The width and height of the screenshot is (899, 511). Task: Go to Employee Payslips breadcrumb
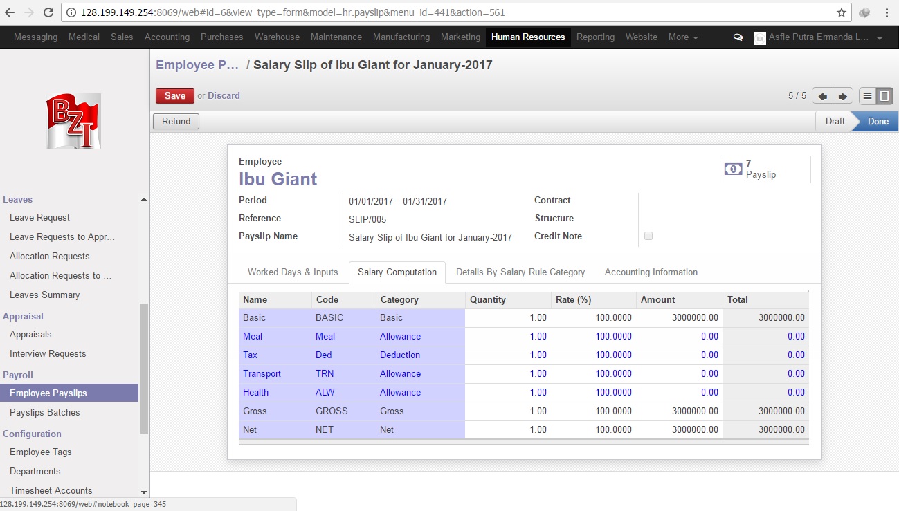tap(197, 65)
